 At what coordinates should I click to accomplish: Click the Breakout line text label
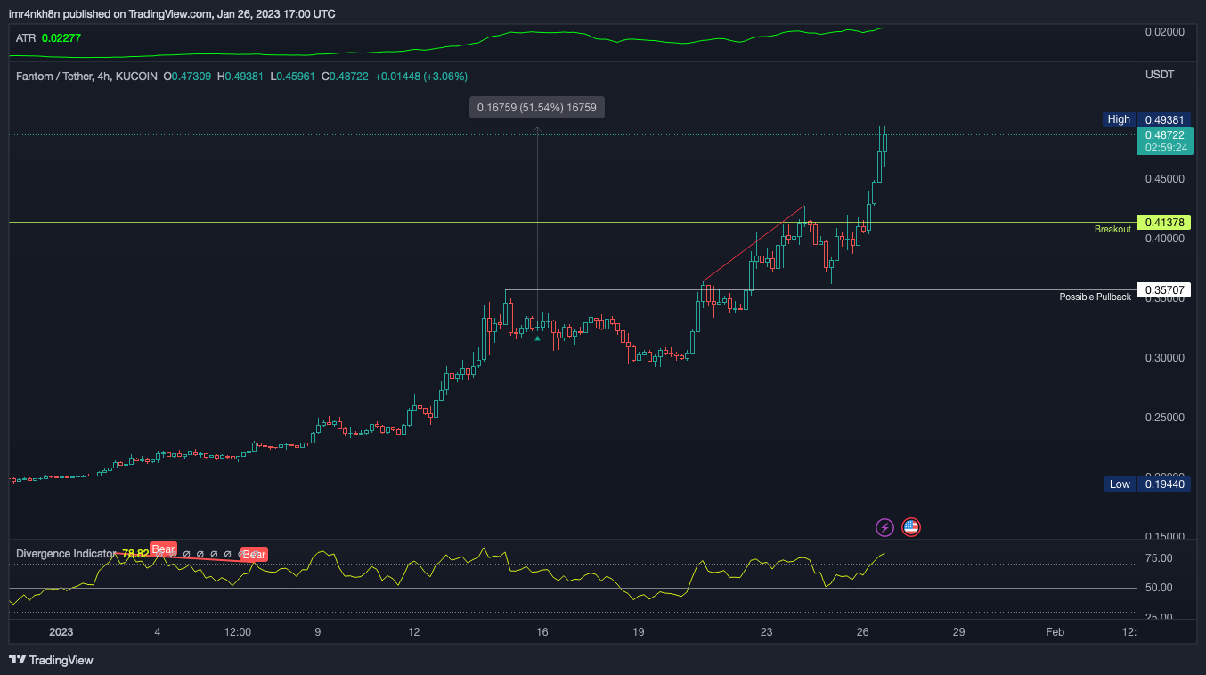pos(1112,229)
